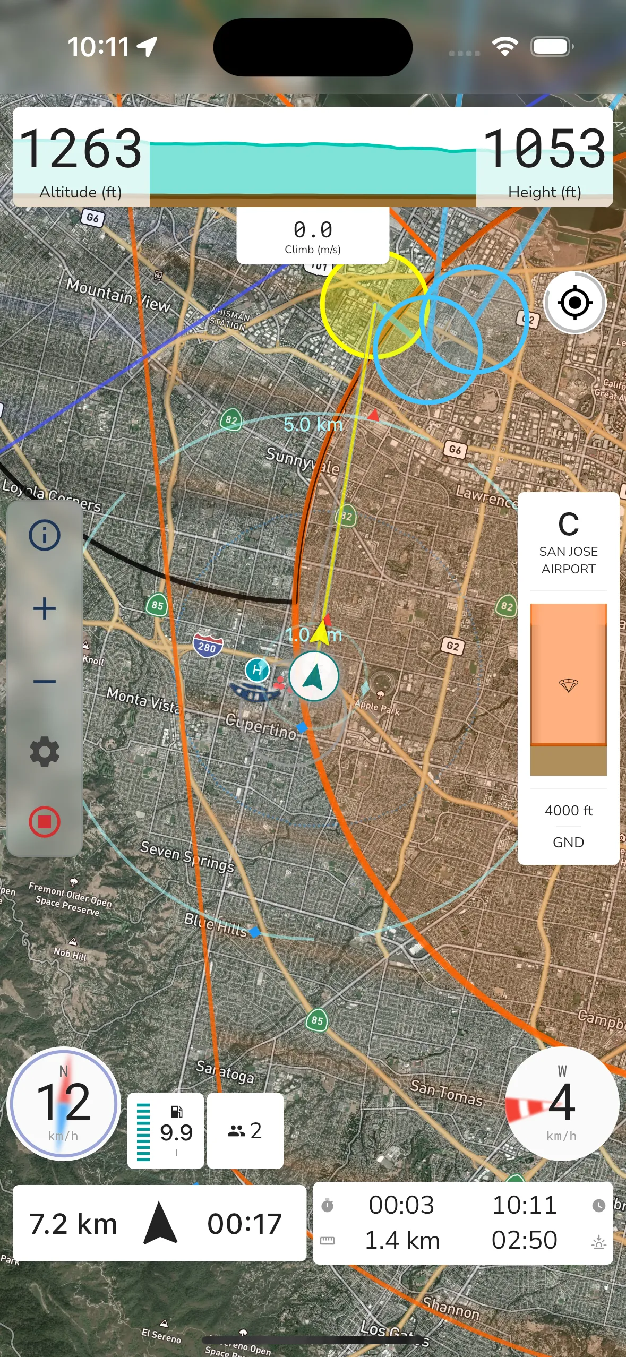
Task: Stop recording with the red stop button
Action: click(x=45, y=822)
